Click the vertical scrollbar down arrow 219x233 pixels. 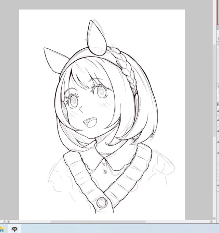pyautogui.click(x=215, y=219)
